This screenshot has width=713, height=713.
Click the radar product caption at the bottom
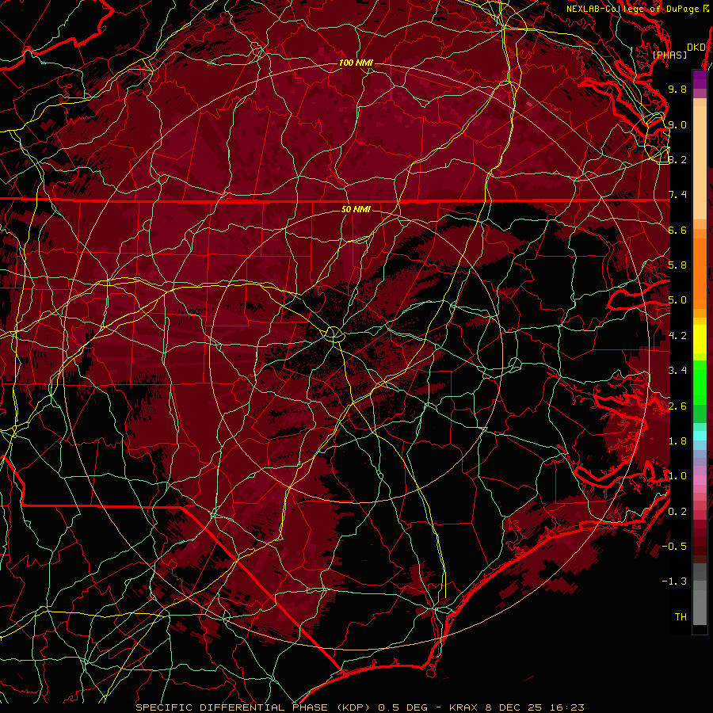[360, 707]
